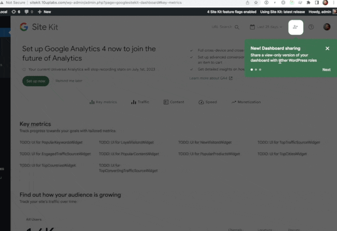
Task: Click the Content tab document icon
Action: click(166, 102)
